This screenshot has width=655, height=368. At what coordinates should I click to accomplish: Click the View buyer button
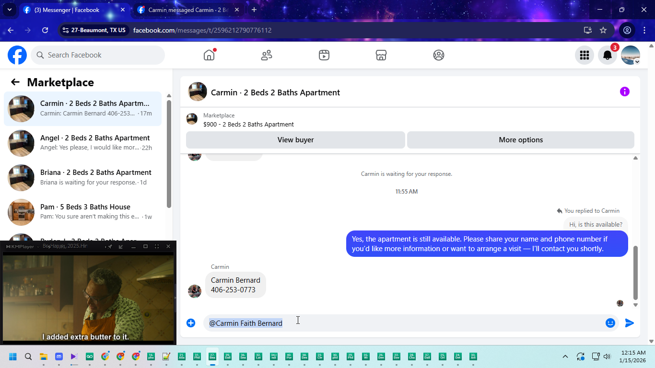coord(295,140)
